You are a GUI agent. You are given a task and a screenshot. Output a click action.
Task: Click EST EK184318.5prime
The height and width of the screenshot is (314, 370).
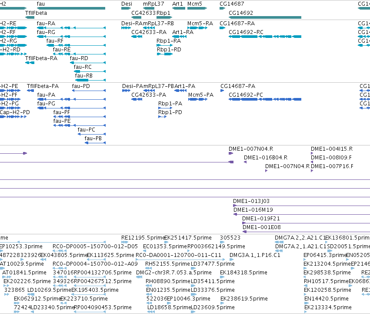(243, 272)
